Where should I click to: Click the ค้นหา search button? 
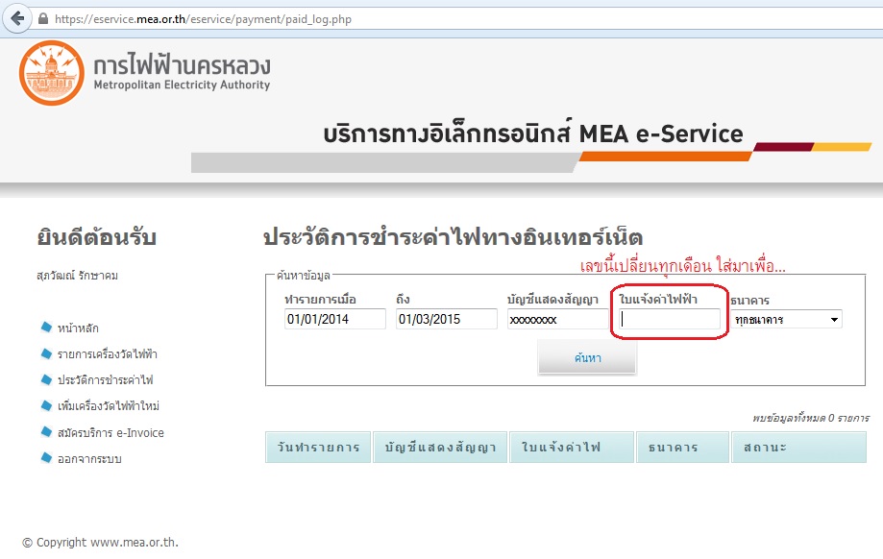[587, 357]
